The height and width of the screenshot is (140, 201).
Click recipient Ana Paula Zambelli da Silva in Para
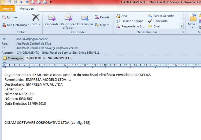(33, 44)
